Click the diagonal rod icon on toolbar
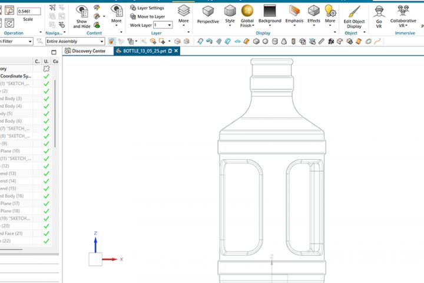The height and width of the screenshot is (283, 424). 322,41
